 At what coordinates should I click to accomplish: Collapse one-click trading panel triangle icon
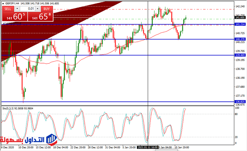(3, 3)
